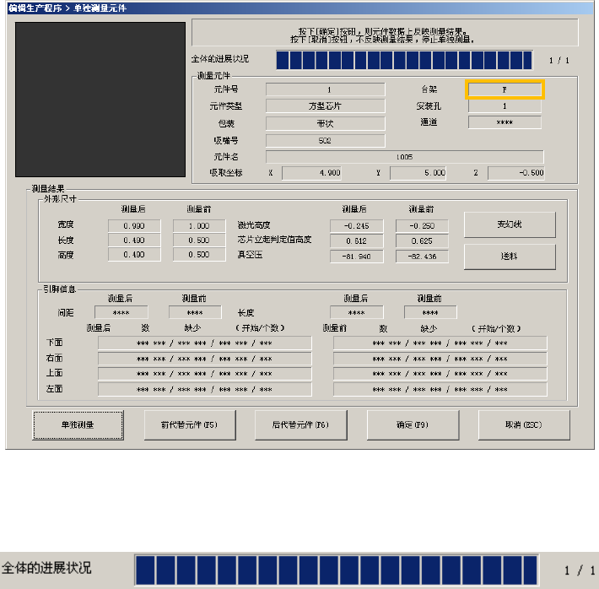Click the 安装孔 field

(505, 106)
